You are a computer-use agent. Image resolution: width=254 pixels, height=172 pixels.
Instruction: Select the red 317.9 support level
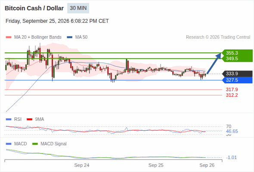click(x=232, y=89)
